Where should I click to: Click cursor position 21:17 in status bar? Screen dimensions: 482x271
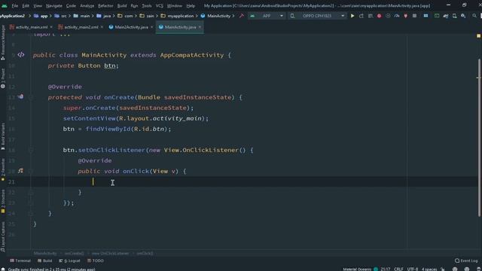pyautogui.click(x=386, y=269)
